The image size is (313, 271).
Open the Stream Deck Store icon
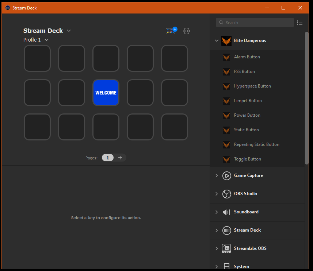point(171,31)
